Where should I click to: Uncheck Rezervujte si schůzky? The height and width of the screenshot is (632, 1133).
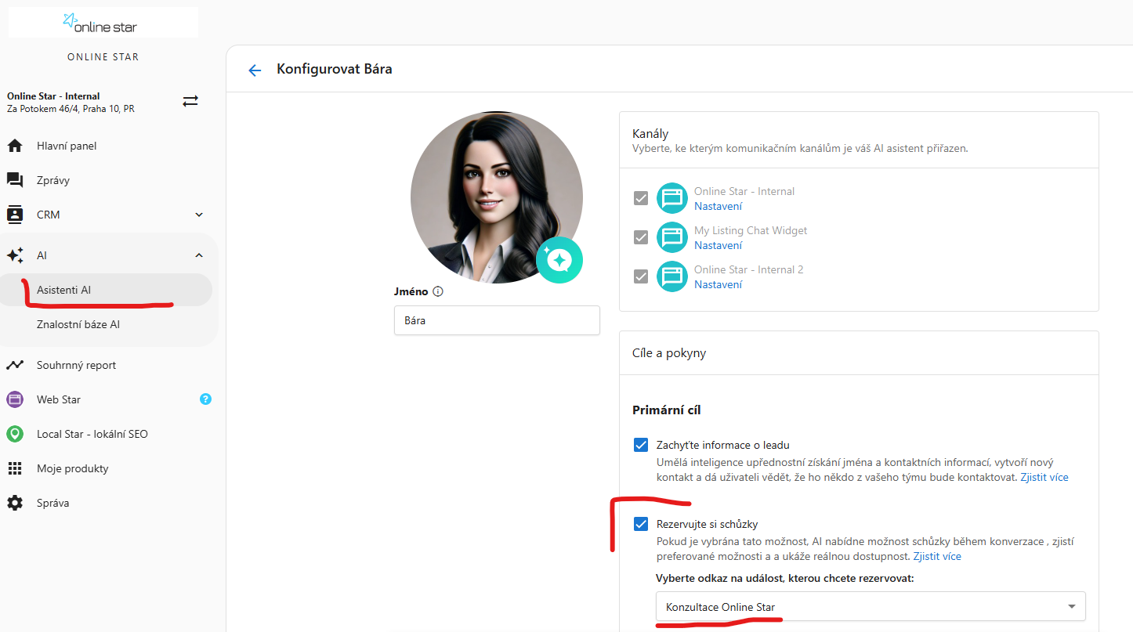click(641, 524)
